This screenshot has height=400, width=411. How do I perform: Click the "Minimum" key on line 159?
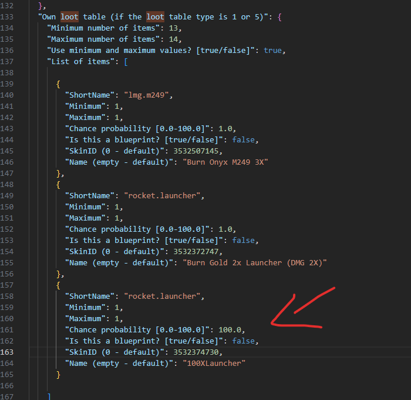pyautogui.click(x=85, y=308)
